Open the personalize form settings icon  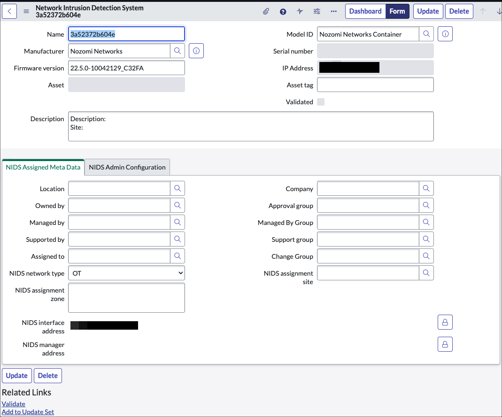click(x=317, y=12)
